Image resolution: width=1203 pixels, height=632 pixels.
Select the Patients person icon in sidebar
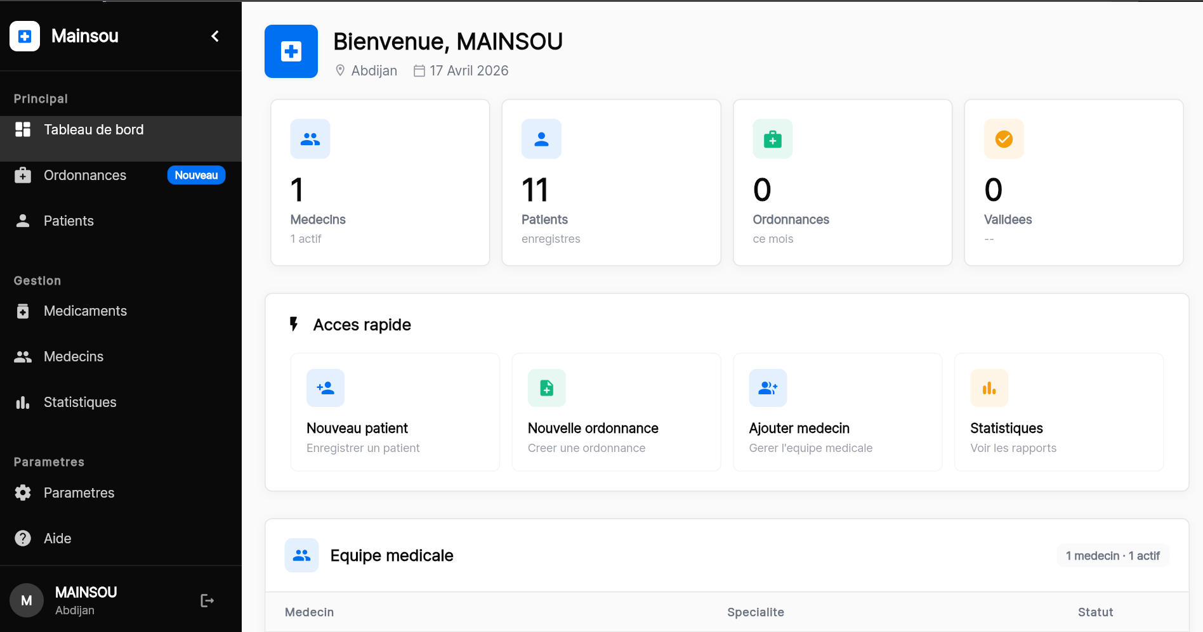point(23,221)
